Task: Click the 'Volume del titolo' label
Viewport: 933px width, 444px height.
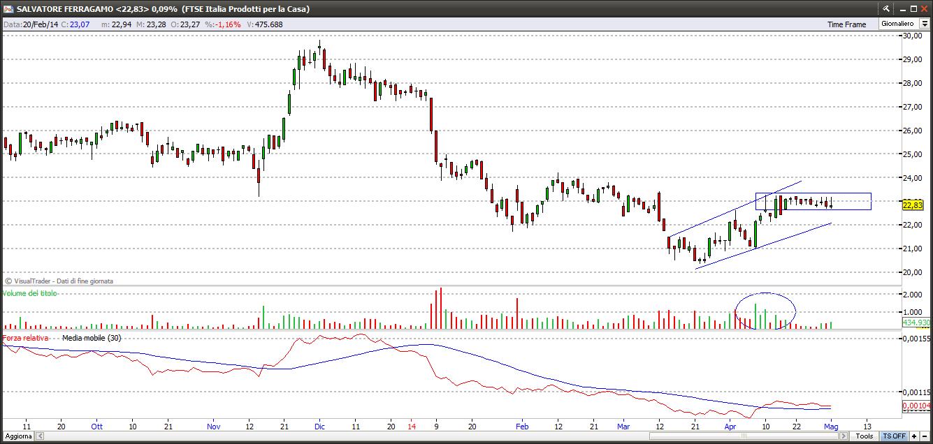Action: point(29,293)
